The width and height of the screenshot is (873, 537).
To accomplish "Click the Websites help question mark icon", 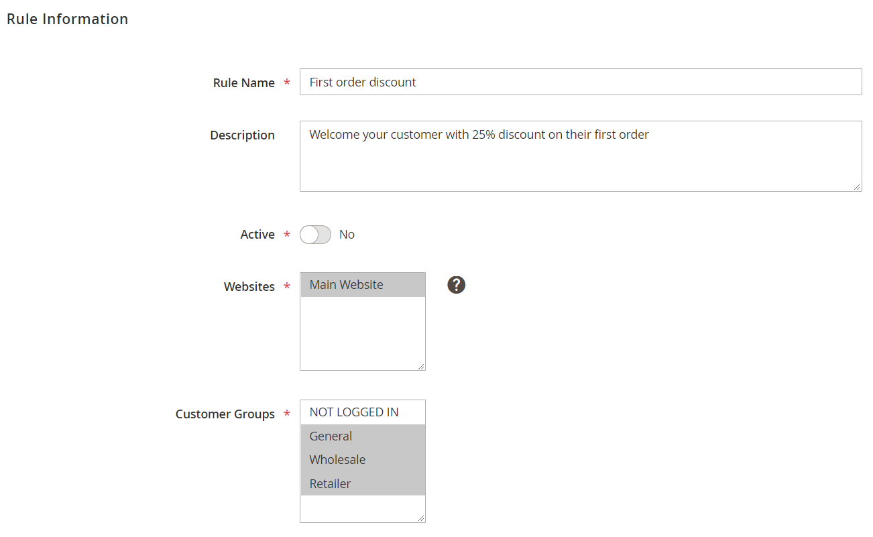I will click(456, 285).
